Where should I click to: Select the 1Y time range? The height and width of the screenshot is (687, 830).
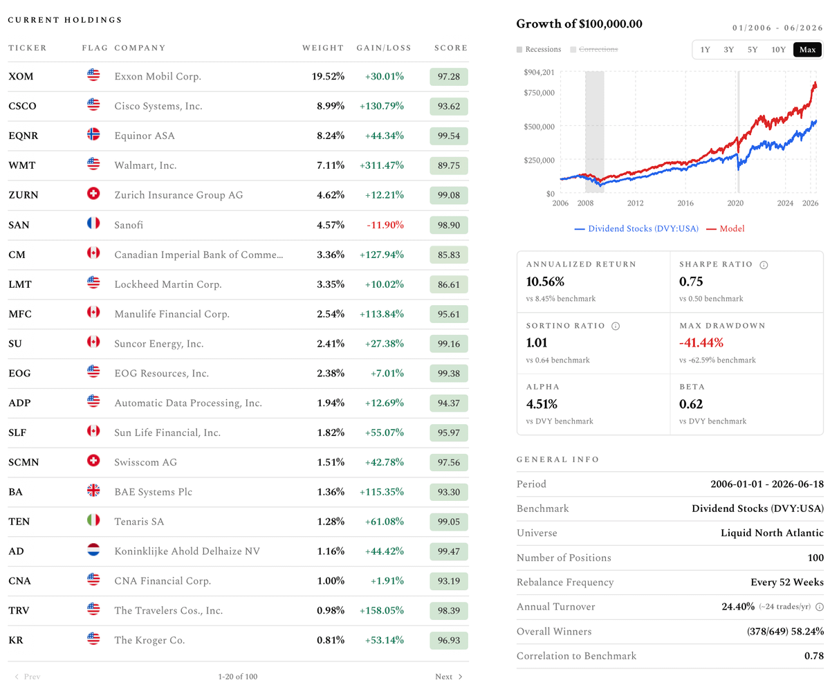pyautogui.click(x=705, y=50)
